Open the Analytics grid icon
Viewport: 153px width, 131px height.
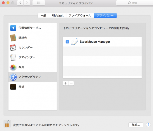13,87
